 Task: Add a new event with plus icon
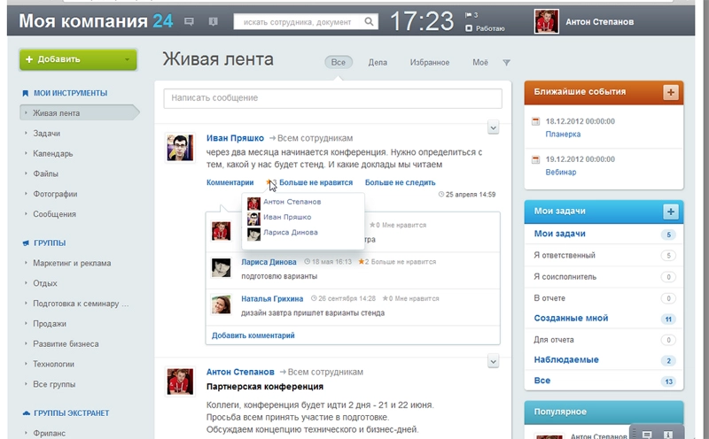(671, 92)
